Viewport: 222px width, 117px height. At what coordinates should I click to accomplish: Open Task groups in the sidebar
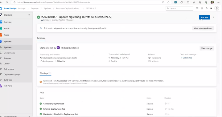[9, 69]
